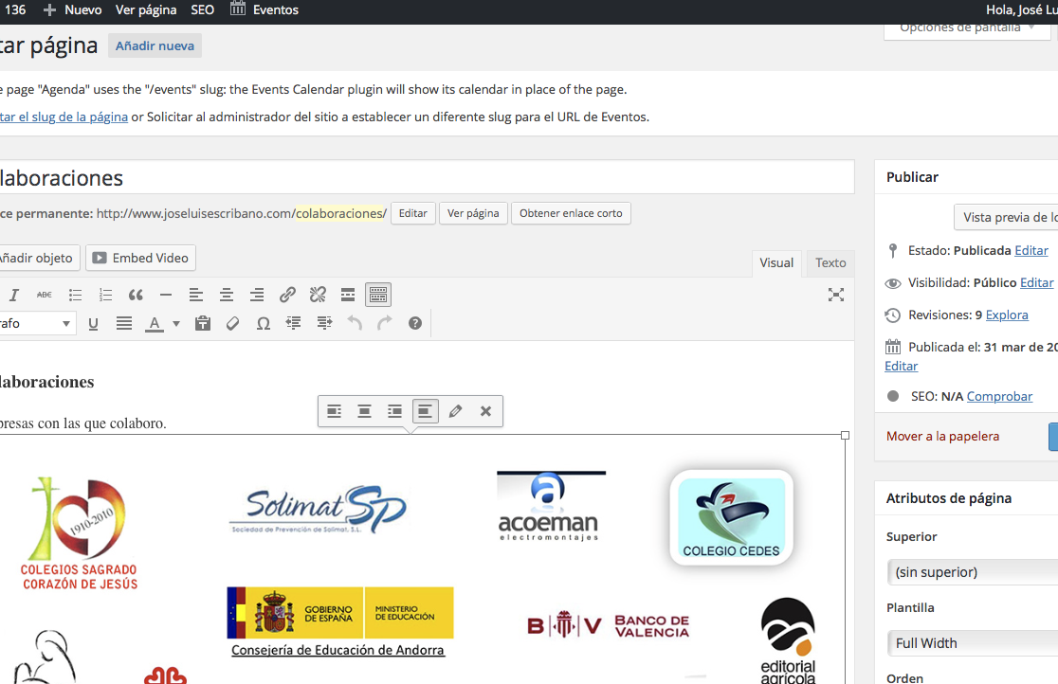This screenshot has width=1058, height=684.
Task: Insert a special character (omega)
Action: (264, 324)
